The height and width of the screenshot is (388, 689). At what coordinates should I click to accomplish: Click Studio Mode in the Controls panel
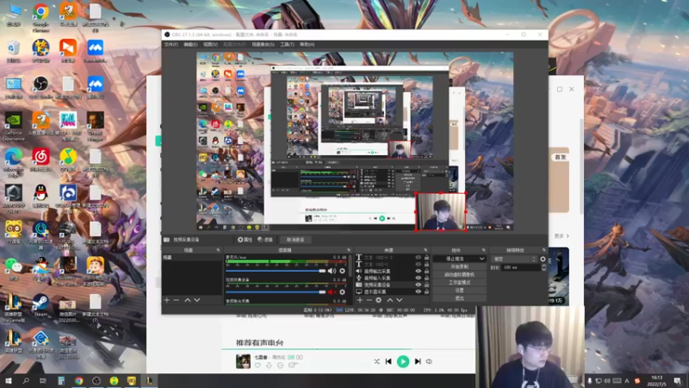tap(459, 283)
